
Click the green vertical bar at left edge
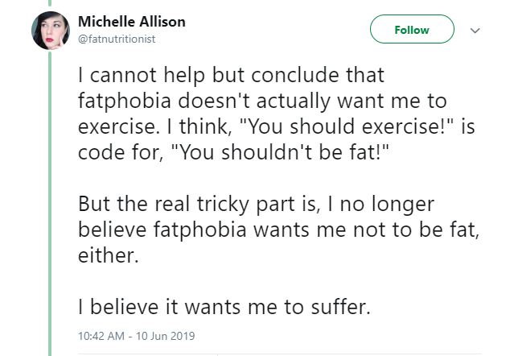pos(49,201)
